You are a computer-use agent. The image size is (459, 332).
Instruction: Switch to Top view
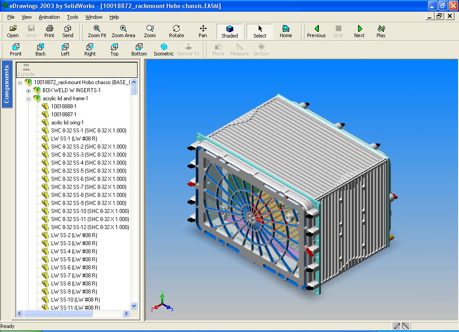pos(114,50)
